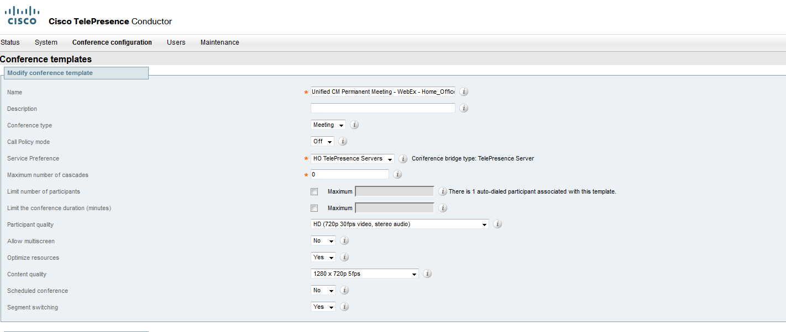Click the participants Maximum field
The height and width of the screenshot is (332, 786).
(x=394, y=191)
